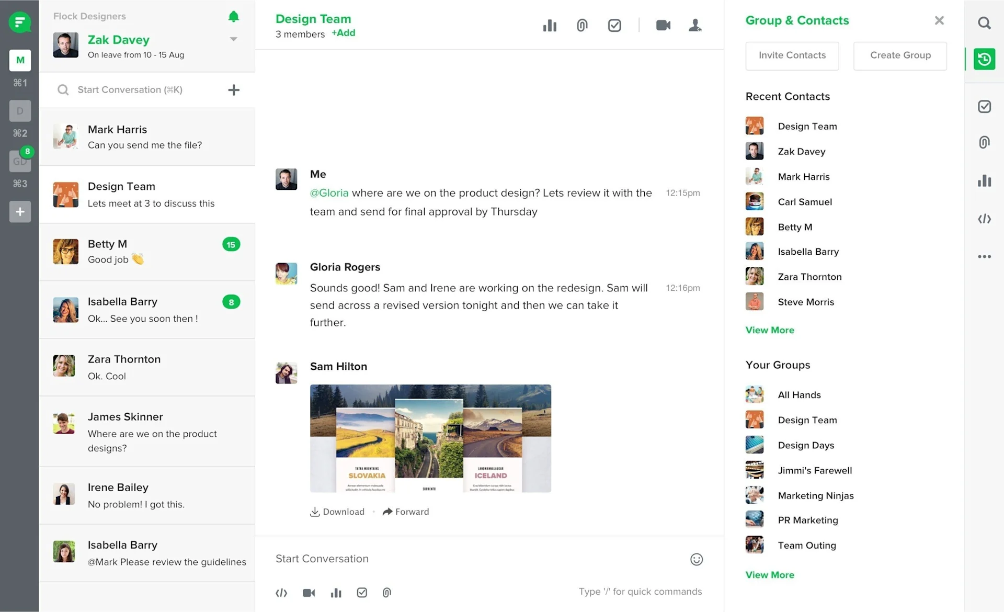
Task: Click the Invite Contacts button
Action: click(x=792, y=55)
